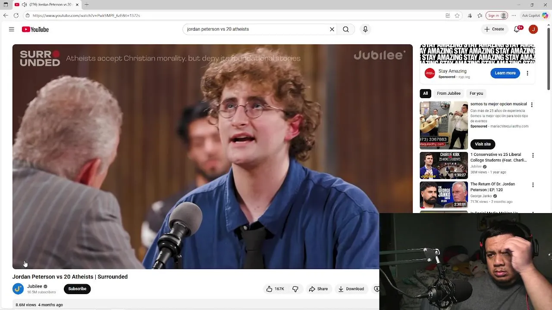Open the Stay Amazing ad logo
This screenshot has width=552, height=310.
click(430, 73)
